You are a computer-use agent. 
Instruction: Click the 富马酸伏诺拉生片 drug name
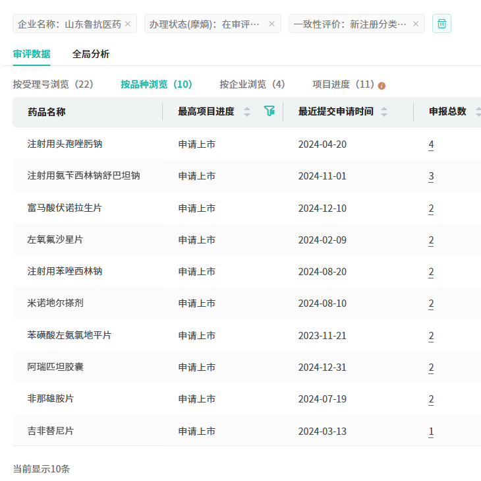[x=65, y=208]
